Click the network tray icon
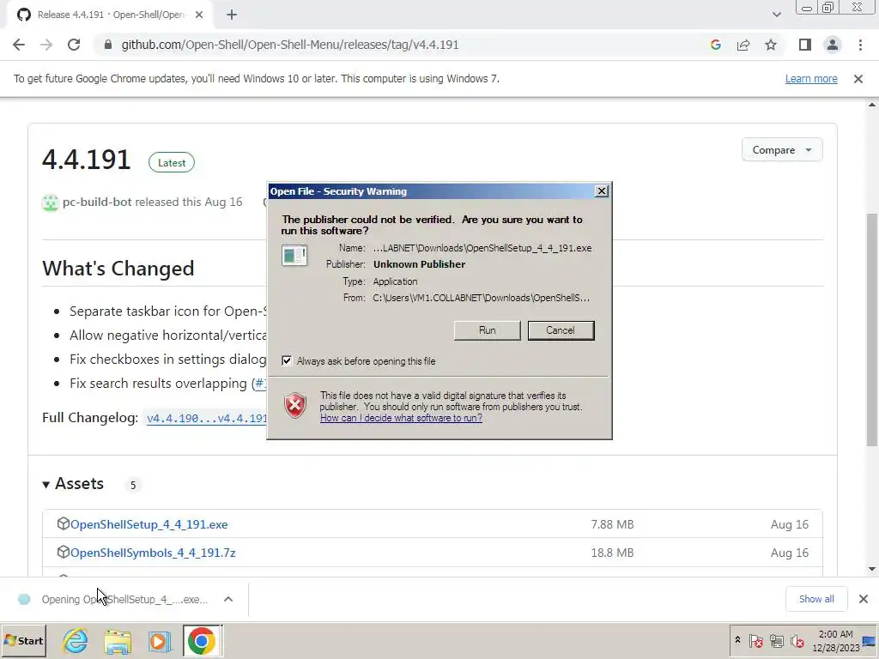The height and width of the screenshot is (659, 879). (x=776, y=640)
